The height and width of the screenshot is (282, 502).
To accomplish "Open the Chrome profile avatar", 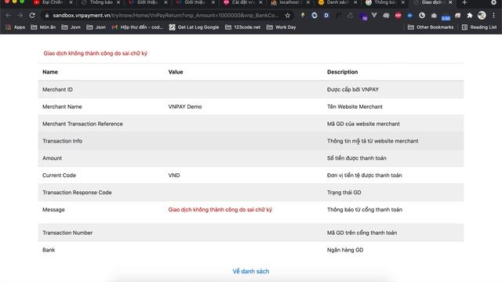I will pyautogui.click(x=482, y=16).
